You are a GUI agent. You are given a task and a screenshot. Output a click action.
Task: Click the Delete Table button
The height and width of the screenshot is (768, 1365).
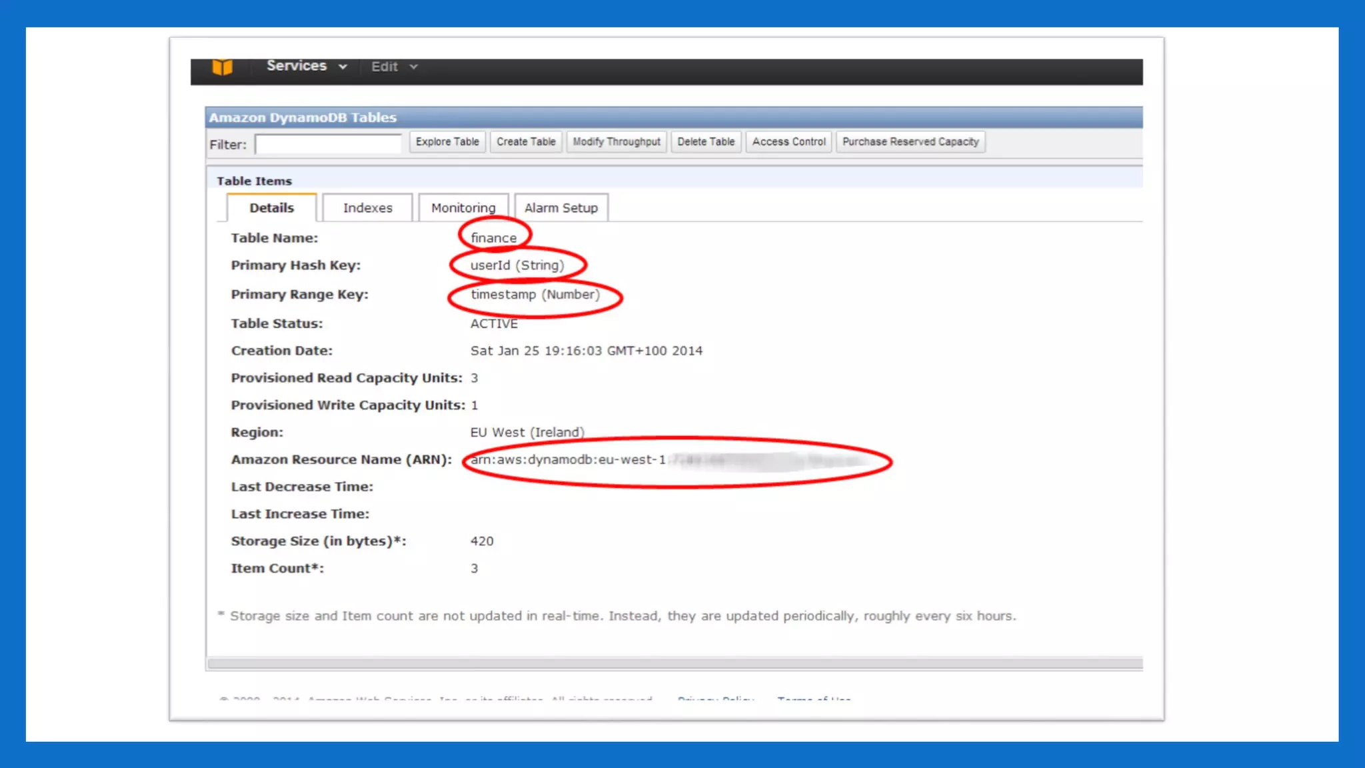click(706, 142)
